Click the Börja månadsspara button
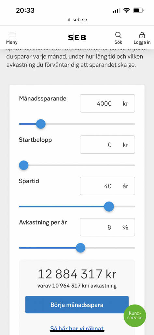This screenshot has height=335, width=154. coord(77,305)
